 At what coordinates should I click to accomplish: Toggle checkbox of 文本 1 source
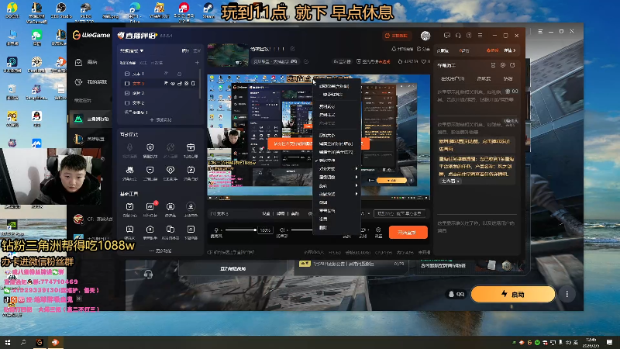point(127,74)
